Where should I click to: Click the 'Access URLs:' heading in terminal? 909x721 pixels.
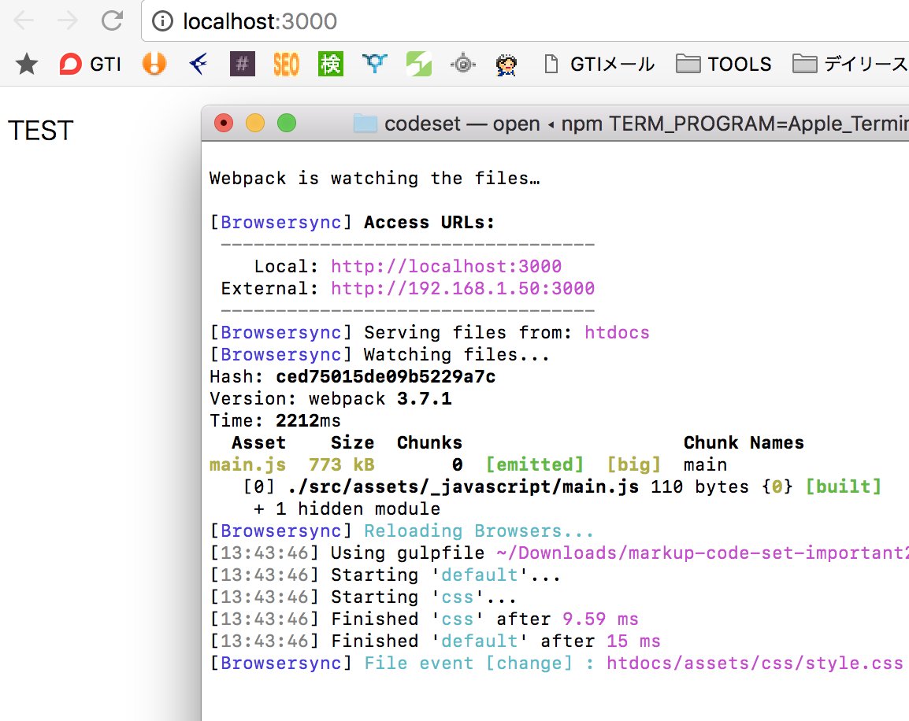tap(429, 223)
